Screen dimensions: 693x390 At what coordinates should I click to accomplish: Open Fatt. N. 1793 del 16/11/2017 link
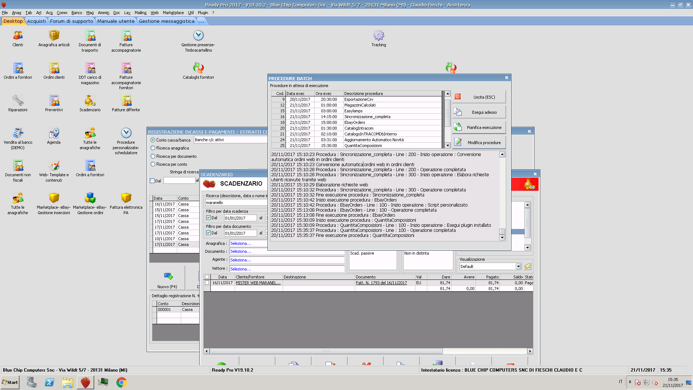(381, 283)
